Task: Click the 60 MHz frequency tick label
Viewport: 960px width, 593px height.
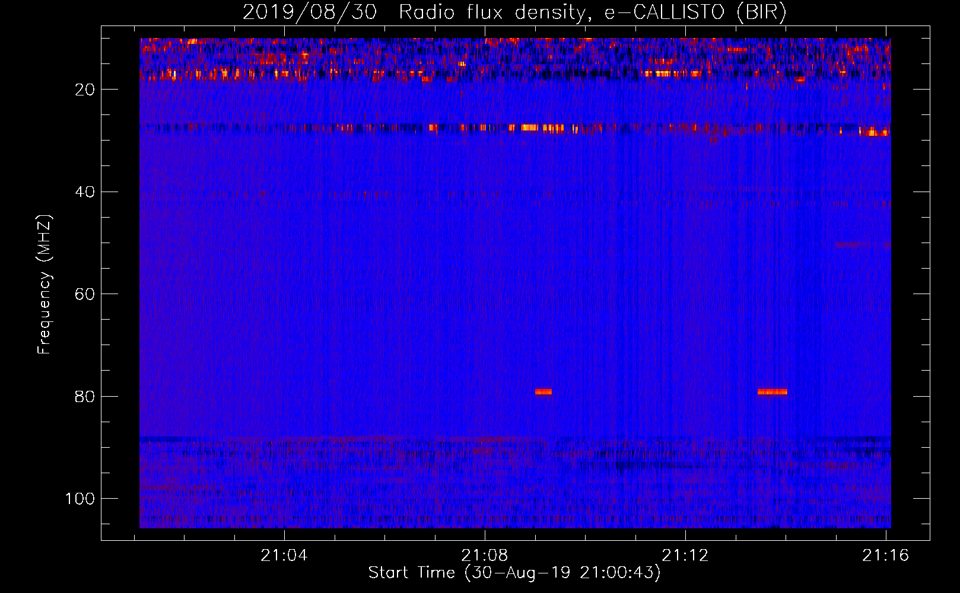Action: point(85,294)
